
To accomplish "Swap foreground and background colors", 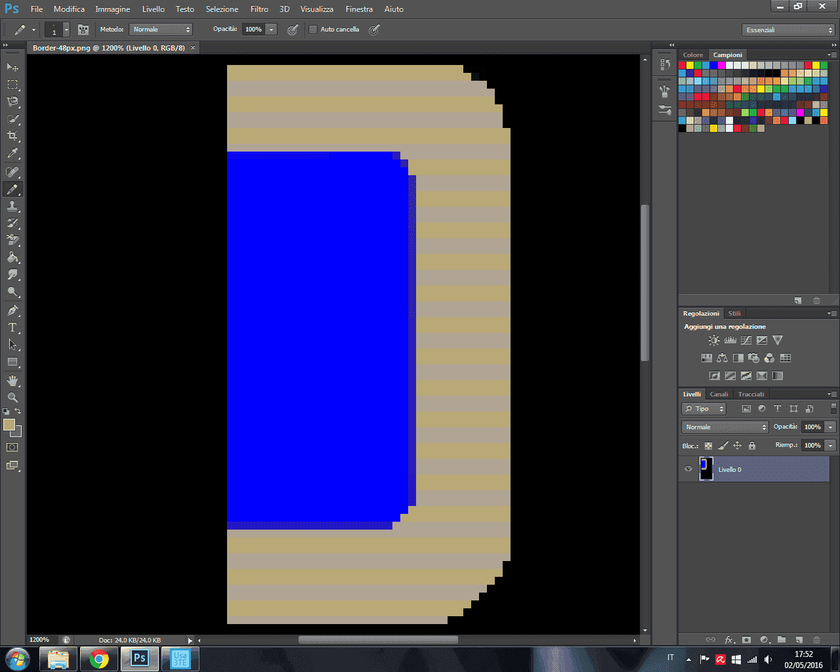I will [18, 411].
